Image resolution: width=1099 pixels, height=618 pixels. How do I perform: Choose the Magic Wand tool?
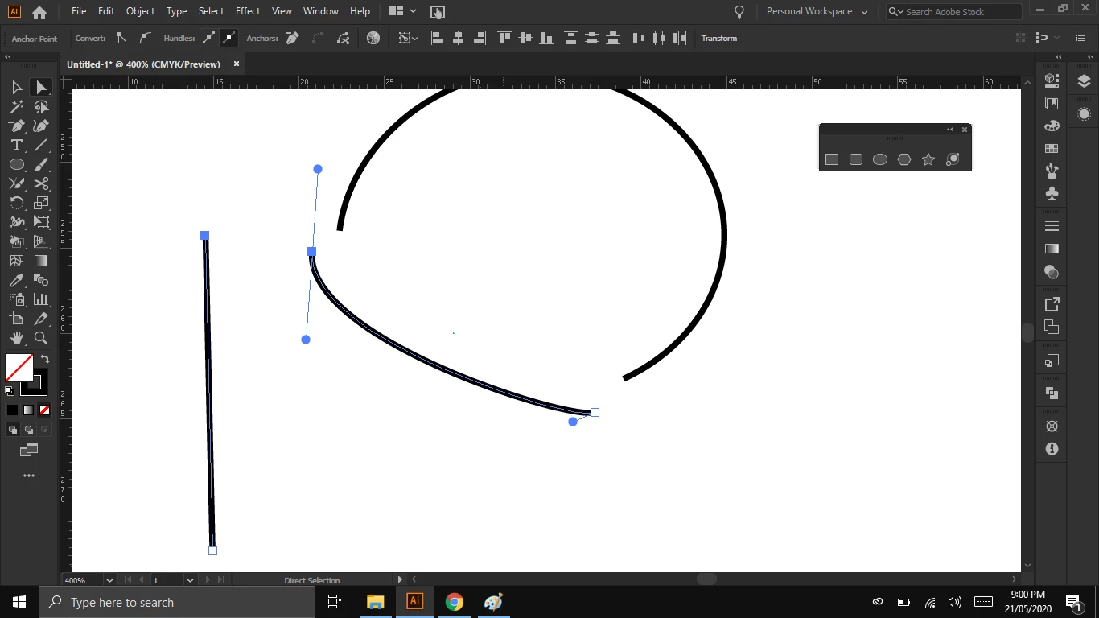[16, 106]
